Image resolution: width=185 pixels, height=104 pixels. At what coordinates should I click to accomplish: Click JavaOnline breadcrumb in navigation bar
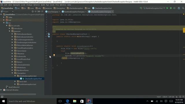tap(7, 8)
